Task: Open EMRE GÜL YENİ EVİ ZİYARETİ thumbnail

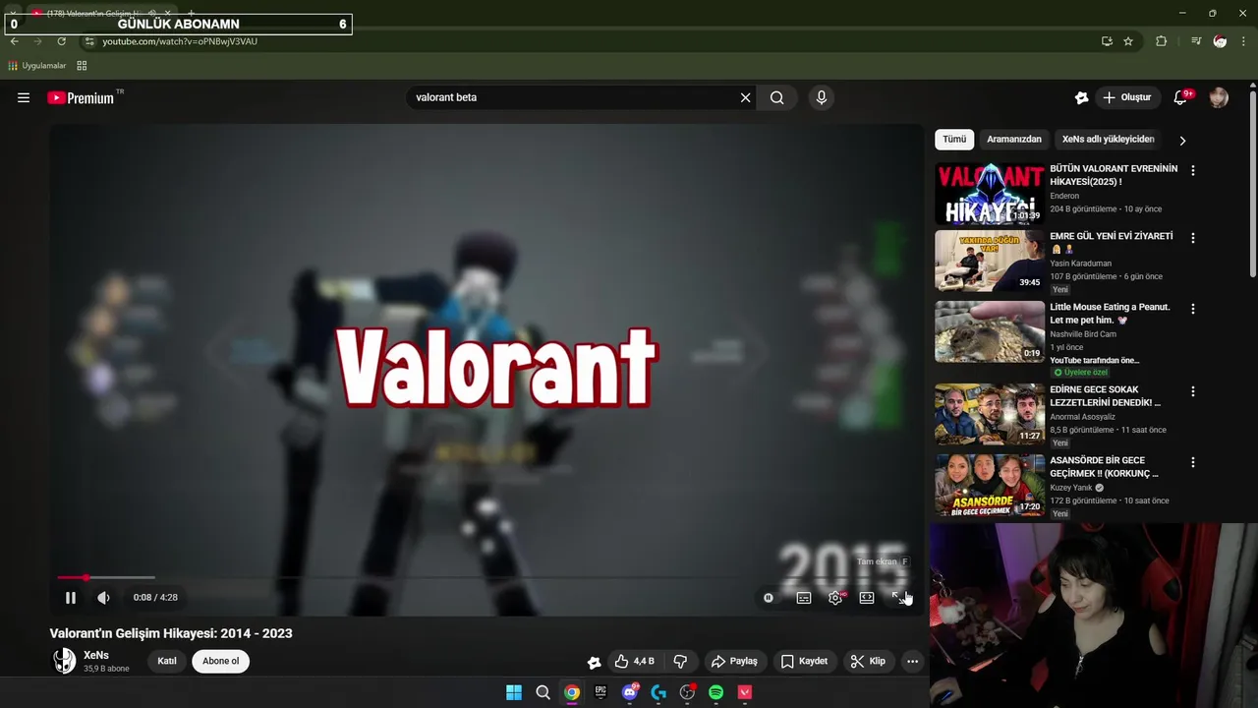Action: click(x=990, y=261)
